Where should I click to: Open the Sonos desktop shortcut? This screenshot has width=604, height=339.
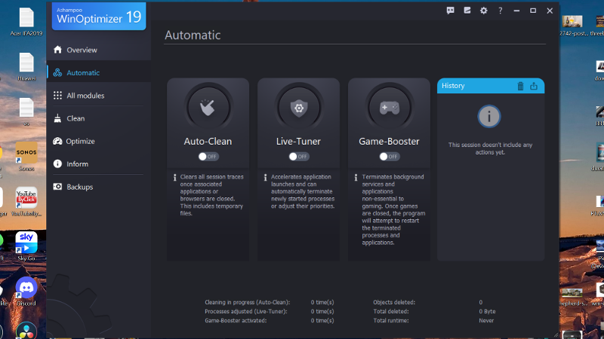click(26, 157)
